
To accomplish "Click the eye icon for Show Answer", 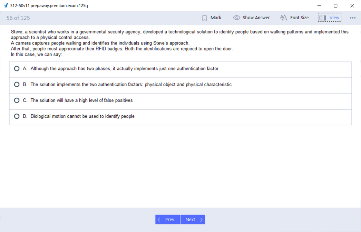I will click(x=236, y=18).
